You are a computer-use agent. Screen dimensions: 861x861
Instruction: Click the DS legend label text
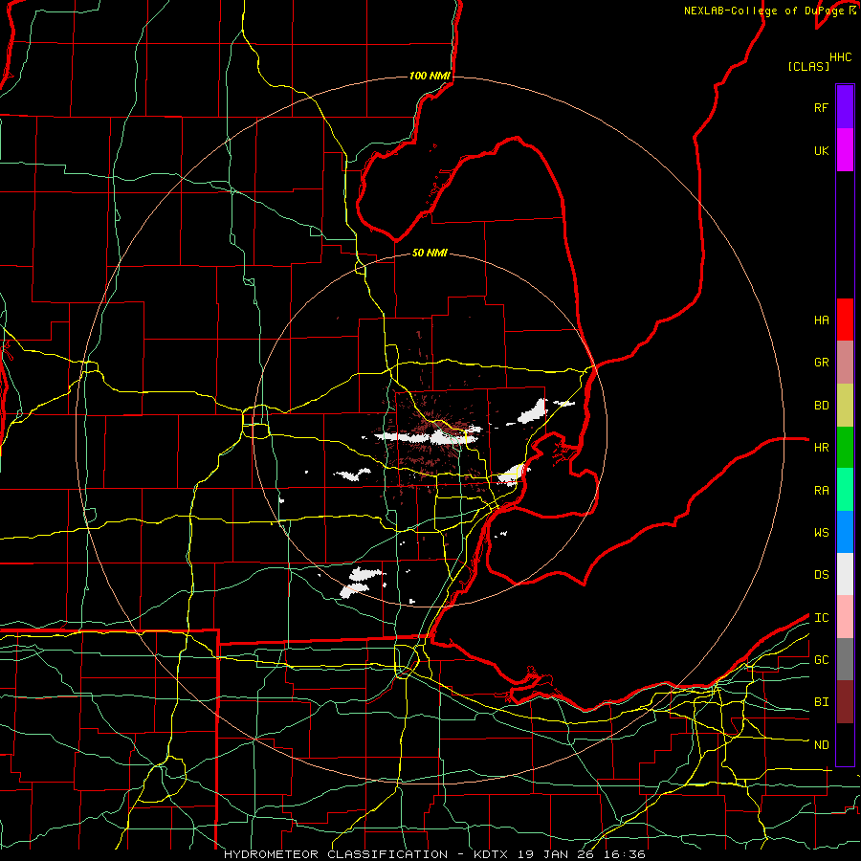pos(822,575)
